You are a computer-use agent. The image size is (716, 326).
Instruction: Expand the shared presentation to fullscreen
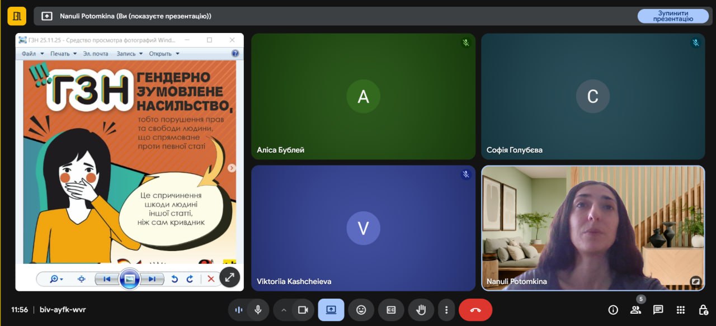[x=229, y=277]
